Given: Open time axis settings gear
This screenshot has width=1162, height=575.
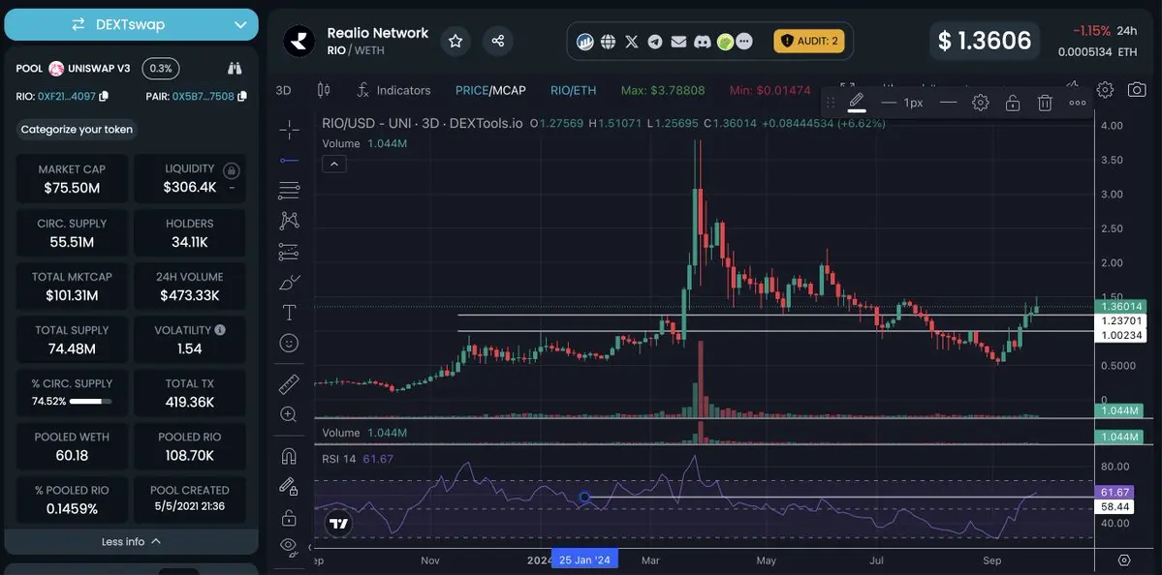Looking at the screenshot, I should [1124, 560].
